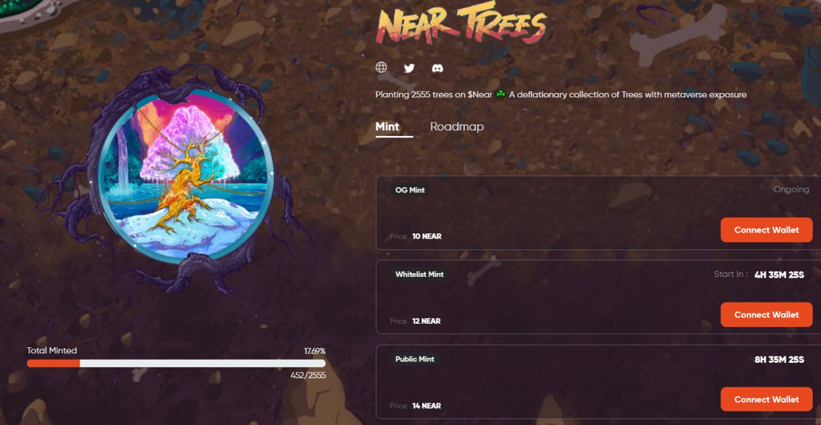Connect Wallet for Whitelist Mint
This screenshot has height=425, width=821.
tap(766, 314)
